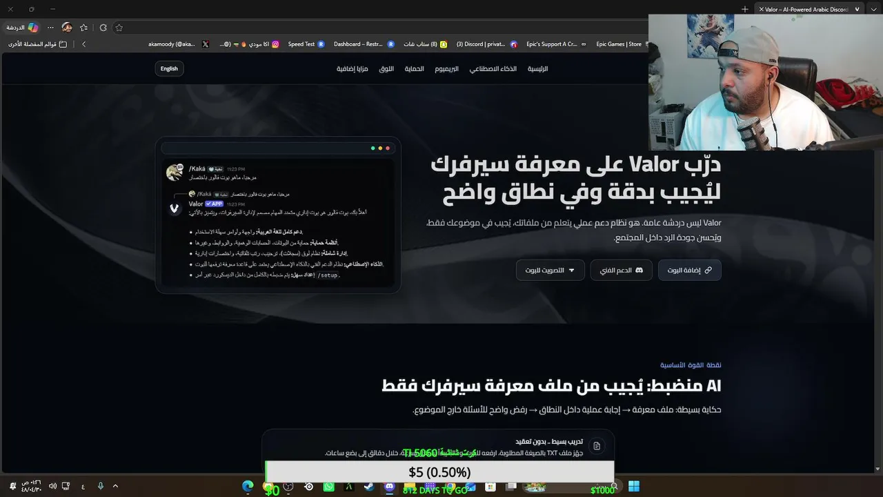The height and width of the screenshot is (497, 883).
Task: Click the الدعم الفني Discord button
Action: [x=622, y=270]
